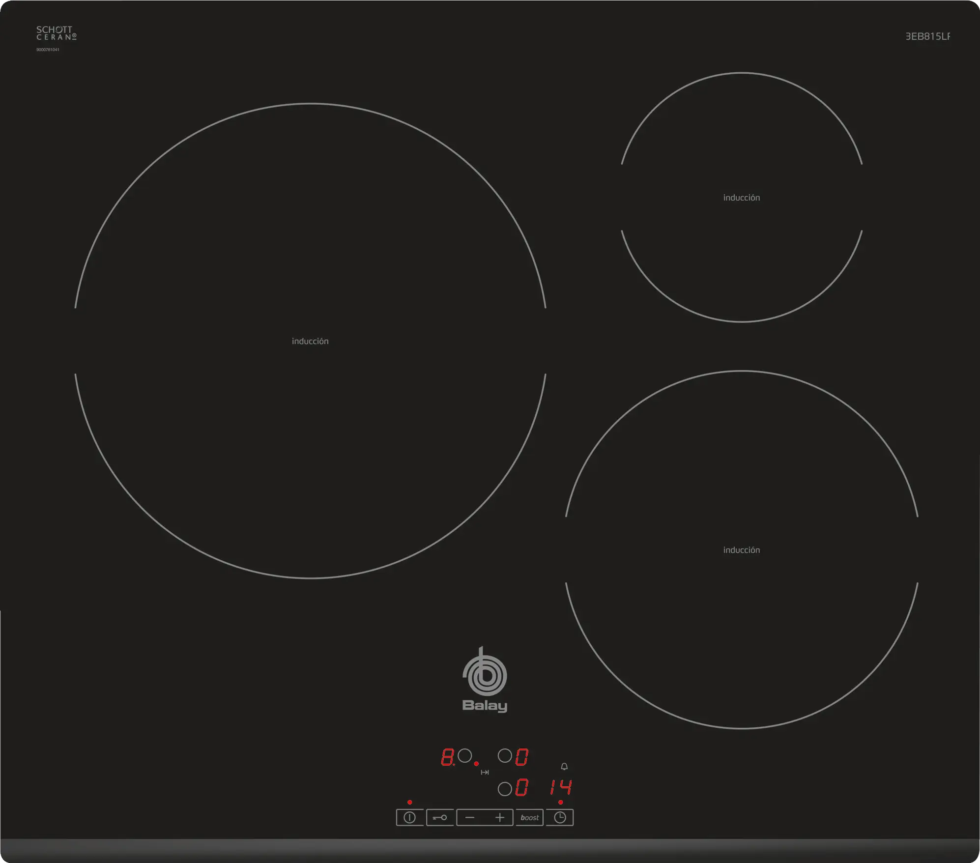Tap the timer display showing 14
Viewport: 980px width, 863px height.
click(561, 787)
